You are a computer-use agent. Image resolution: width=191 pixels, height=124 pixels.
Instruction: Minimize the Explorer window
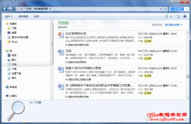pos(172,2)
